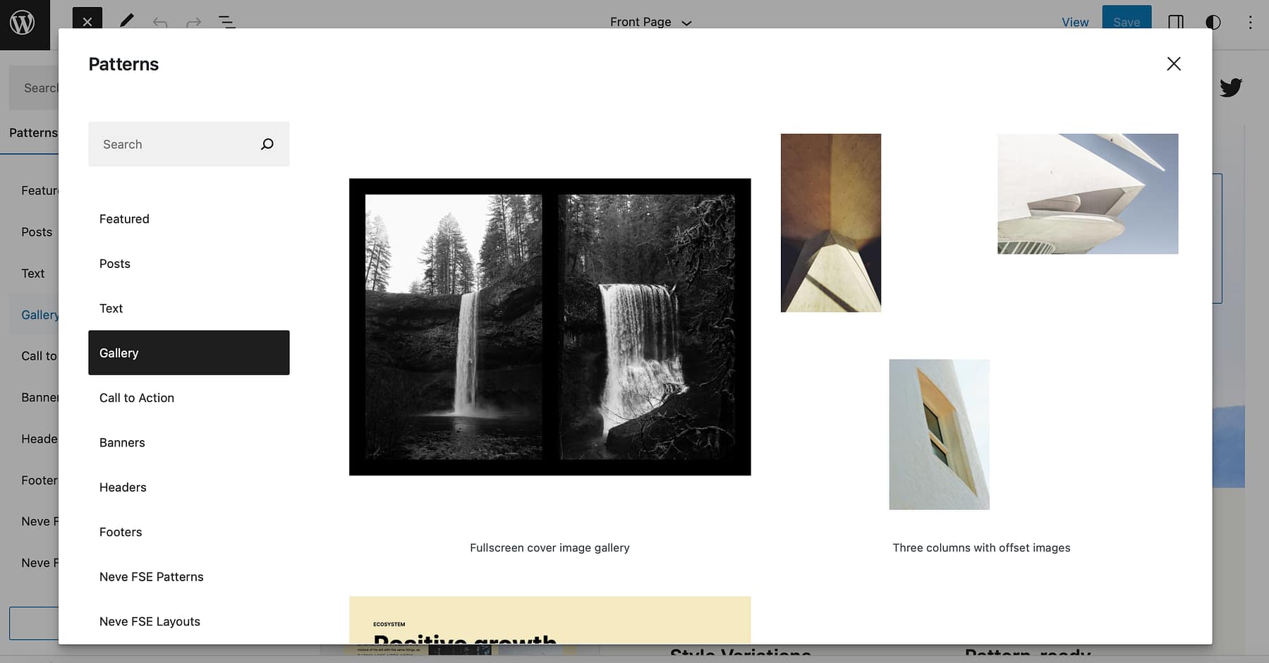
Task: Toggle the settings sidebar panel
Action: coord(1175,22)
